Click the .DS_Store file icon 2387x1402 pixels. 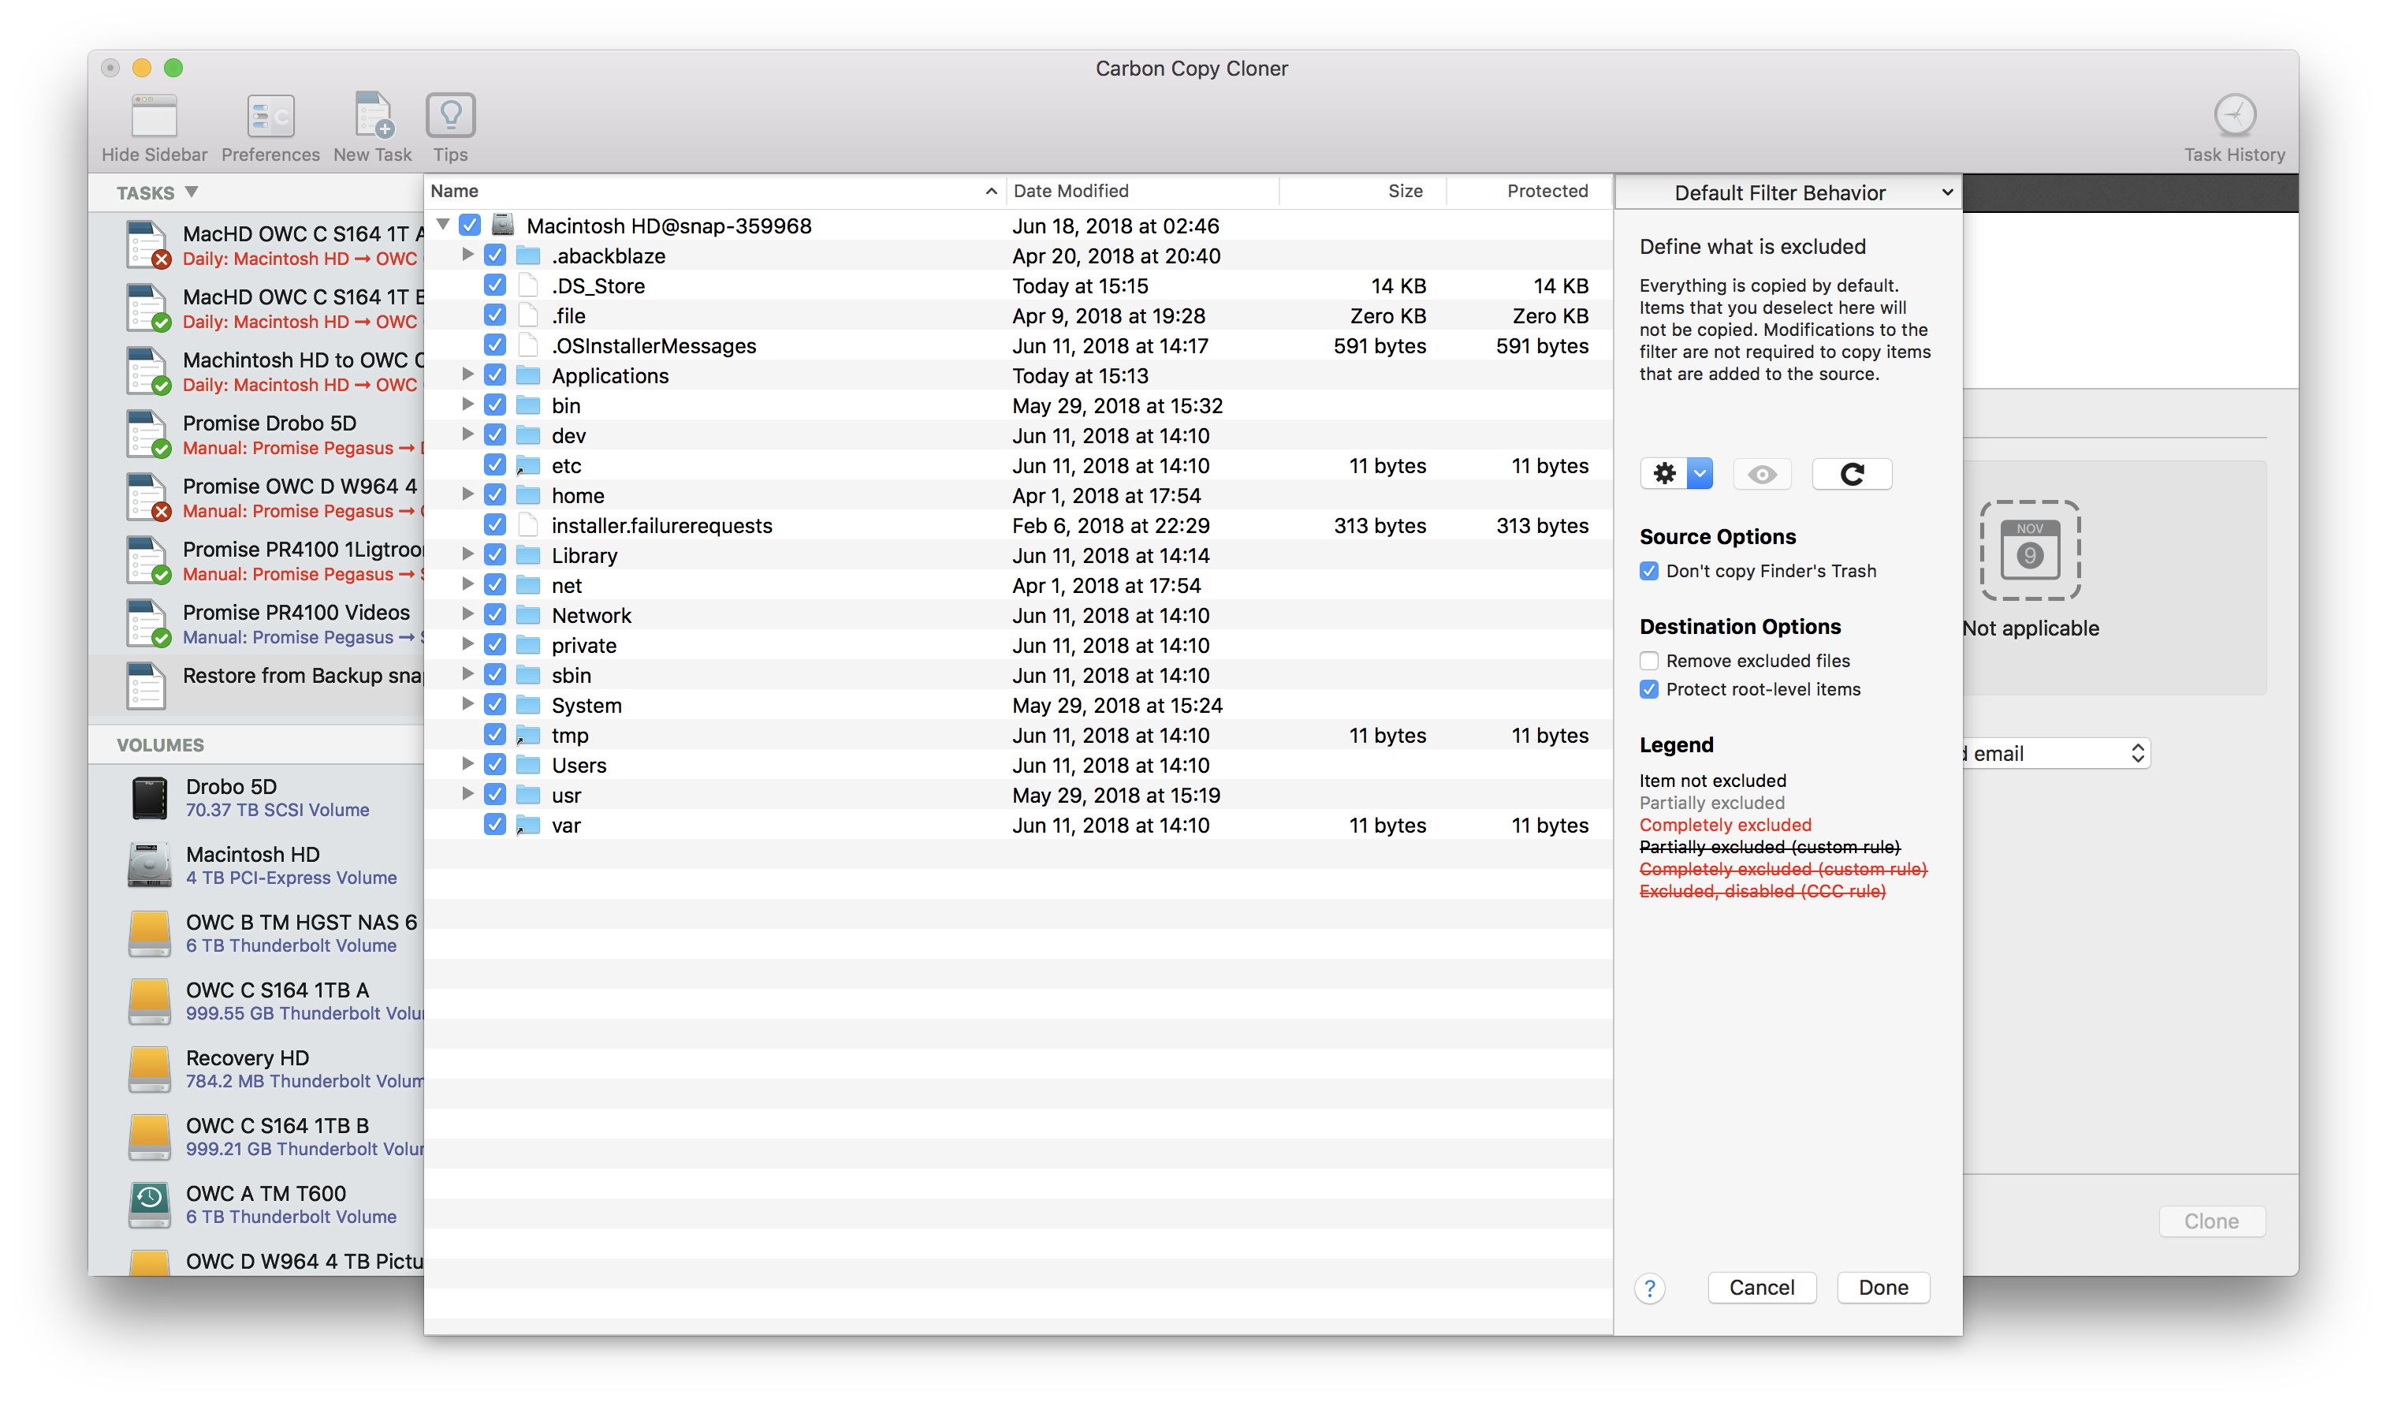click(x=528, y=286)
